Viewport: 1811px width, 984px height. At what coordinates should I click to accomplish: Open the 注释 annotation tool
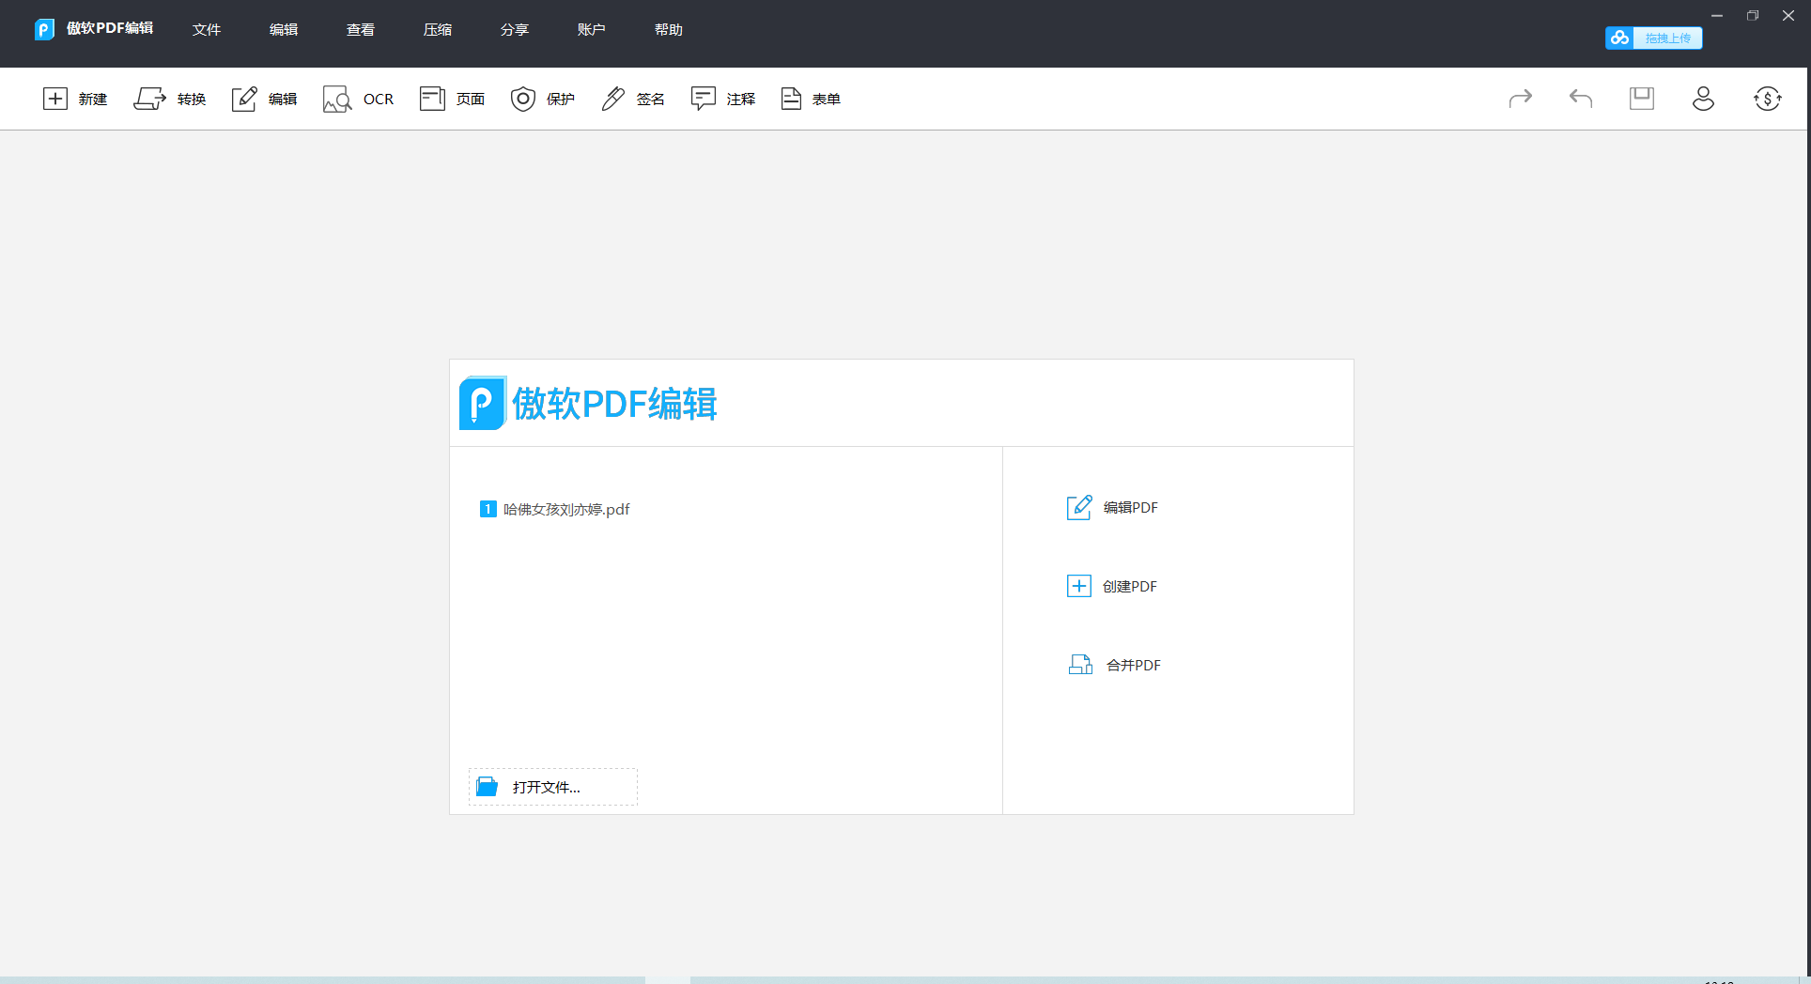pyautogui.click(x=721, y=99)
